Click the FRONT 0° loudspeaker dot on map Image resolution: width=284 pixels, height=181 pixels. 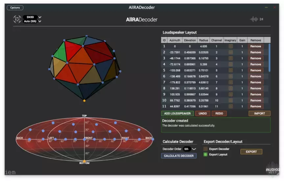point(84,139)
